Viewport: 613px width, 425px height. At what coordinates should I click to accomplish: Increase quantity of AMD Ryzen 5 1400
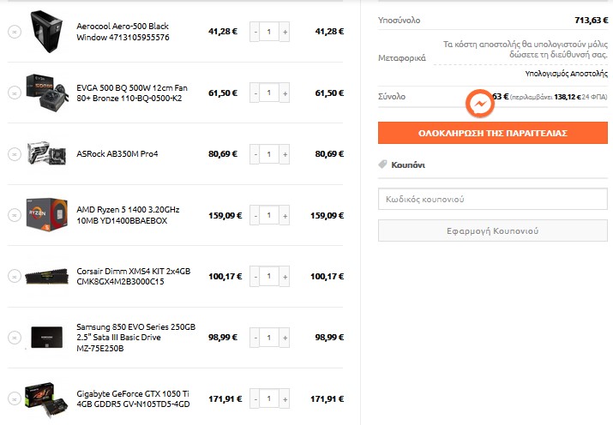tap(285, 215)
